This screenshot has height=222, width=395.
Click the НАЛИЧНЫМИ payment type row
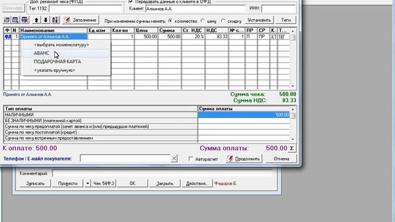tap(101, 115)
